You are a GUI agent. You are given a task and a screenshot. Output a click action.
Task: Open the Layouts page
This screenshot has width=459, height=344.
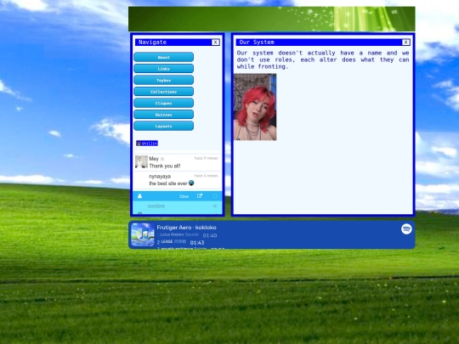point(163,126)
